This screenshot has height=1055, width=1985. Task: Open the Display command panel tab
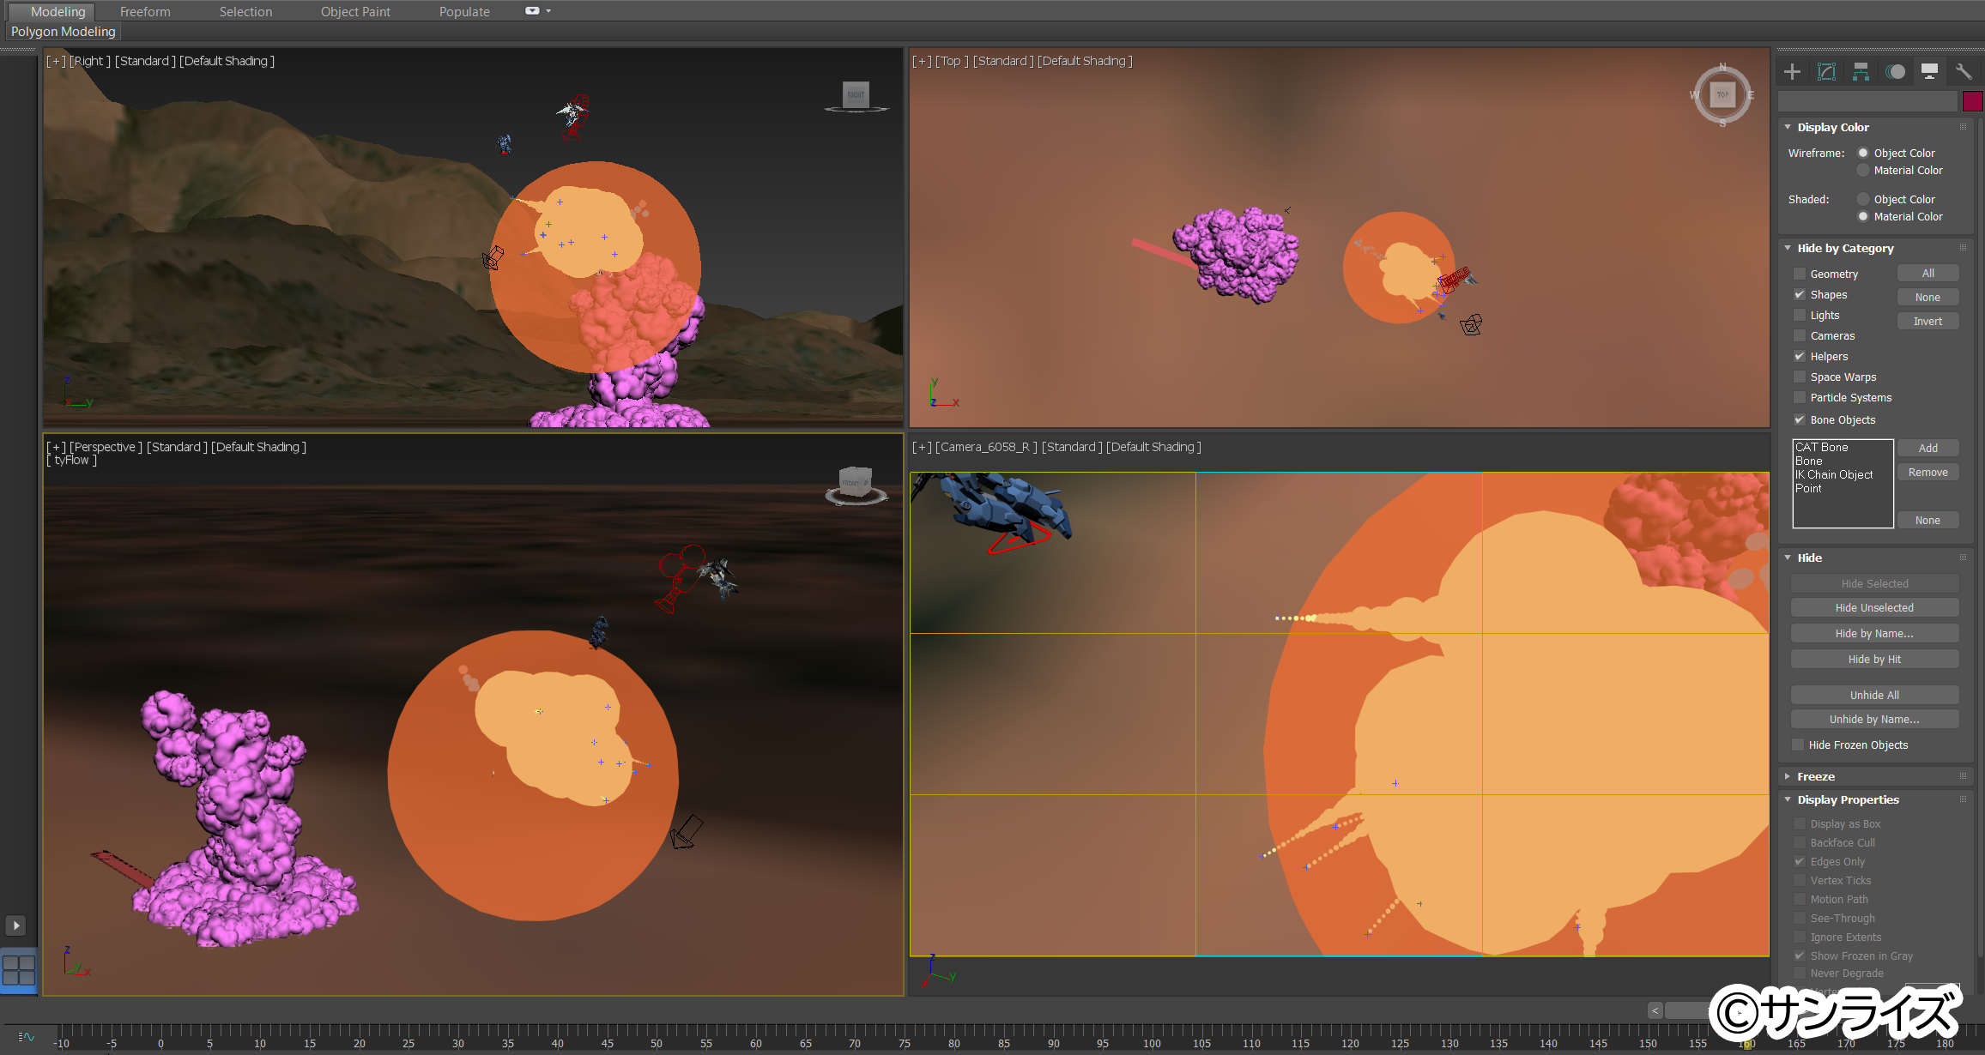1929,72
